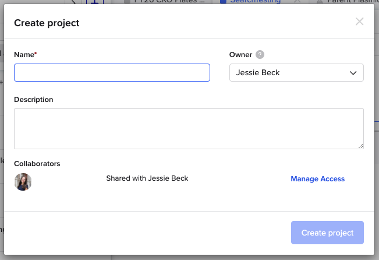Close the Create project dialog

click(x=359, y=22)
